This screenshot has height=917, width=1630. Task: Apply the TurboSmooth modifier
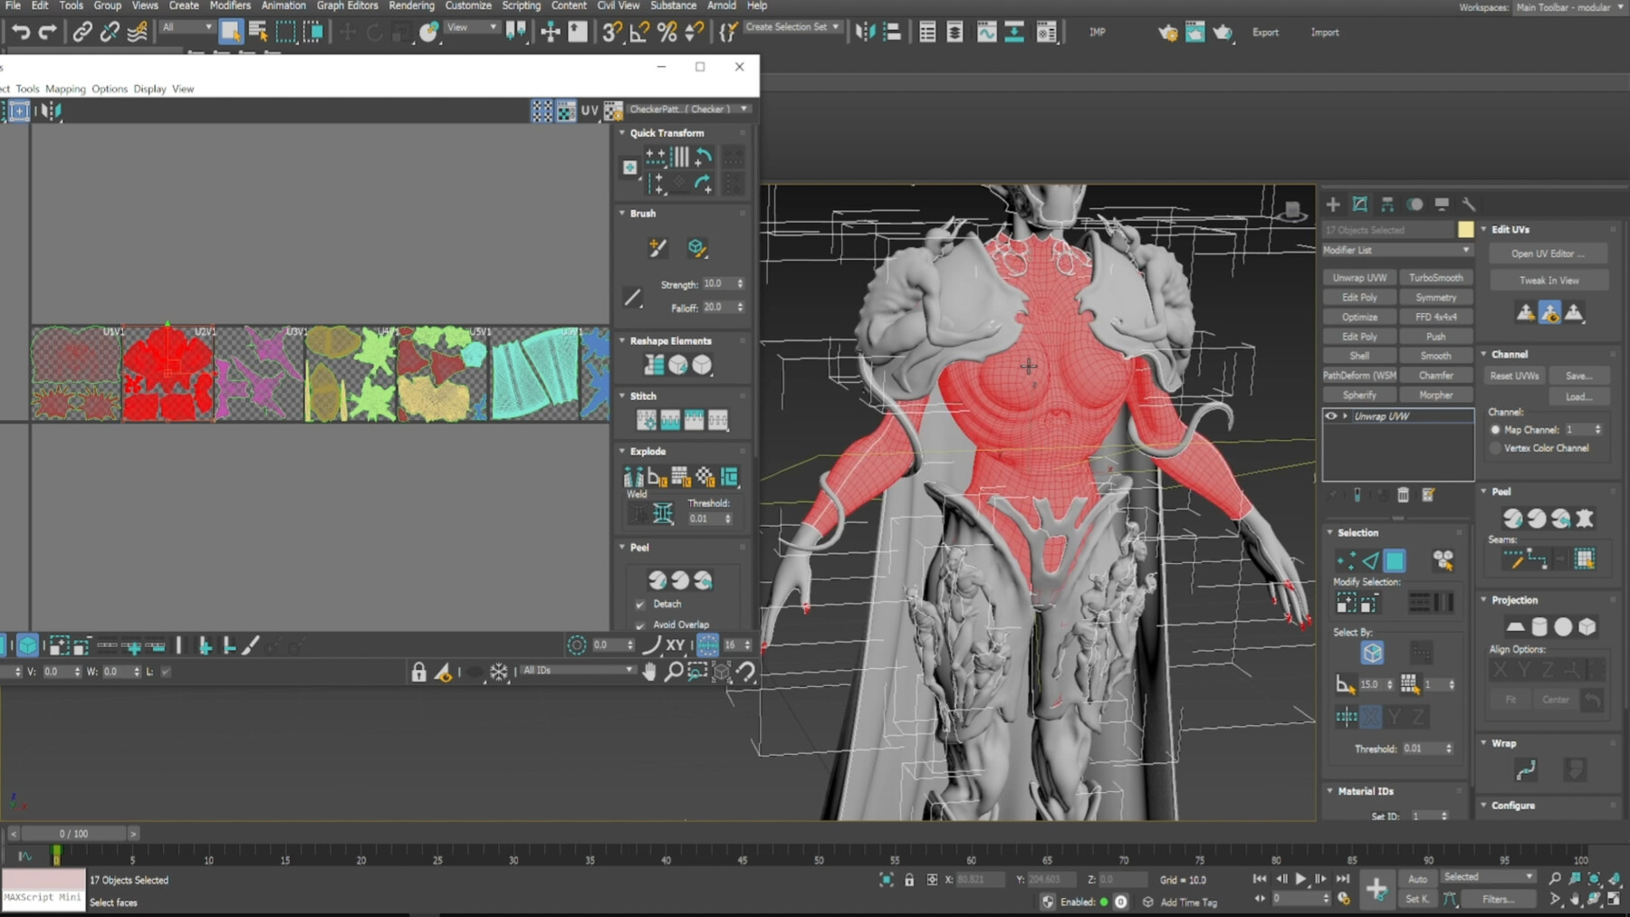coord(1436,277)
